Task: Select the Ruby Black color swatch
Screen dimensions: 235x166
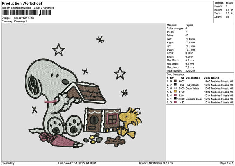Action: click(x=175, y=85)
